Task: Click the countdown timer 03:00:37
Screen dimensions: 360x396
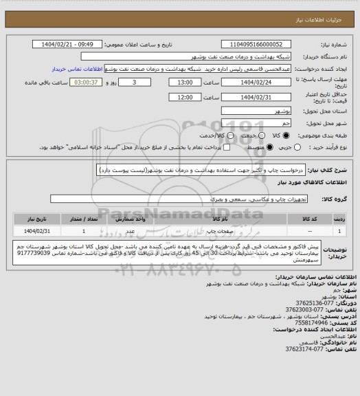Action: (86, 82)
